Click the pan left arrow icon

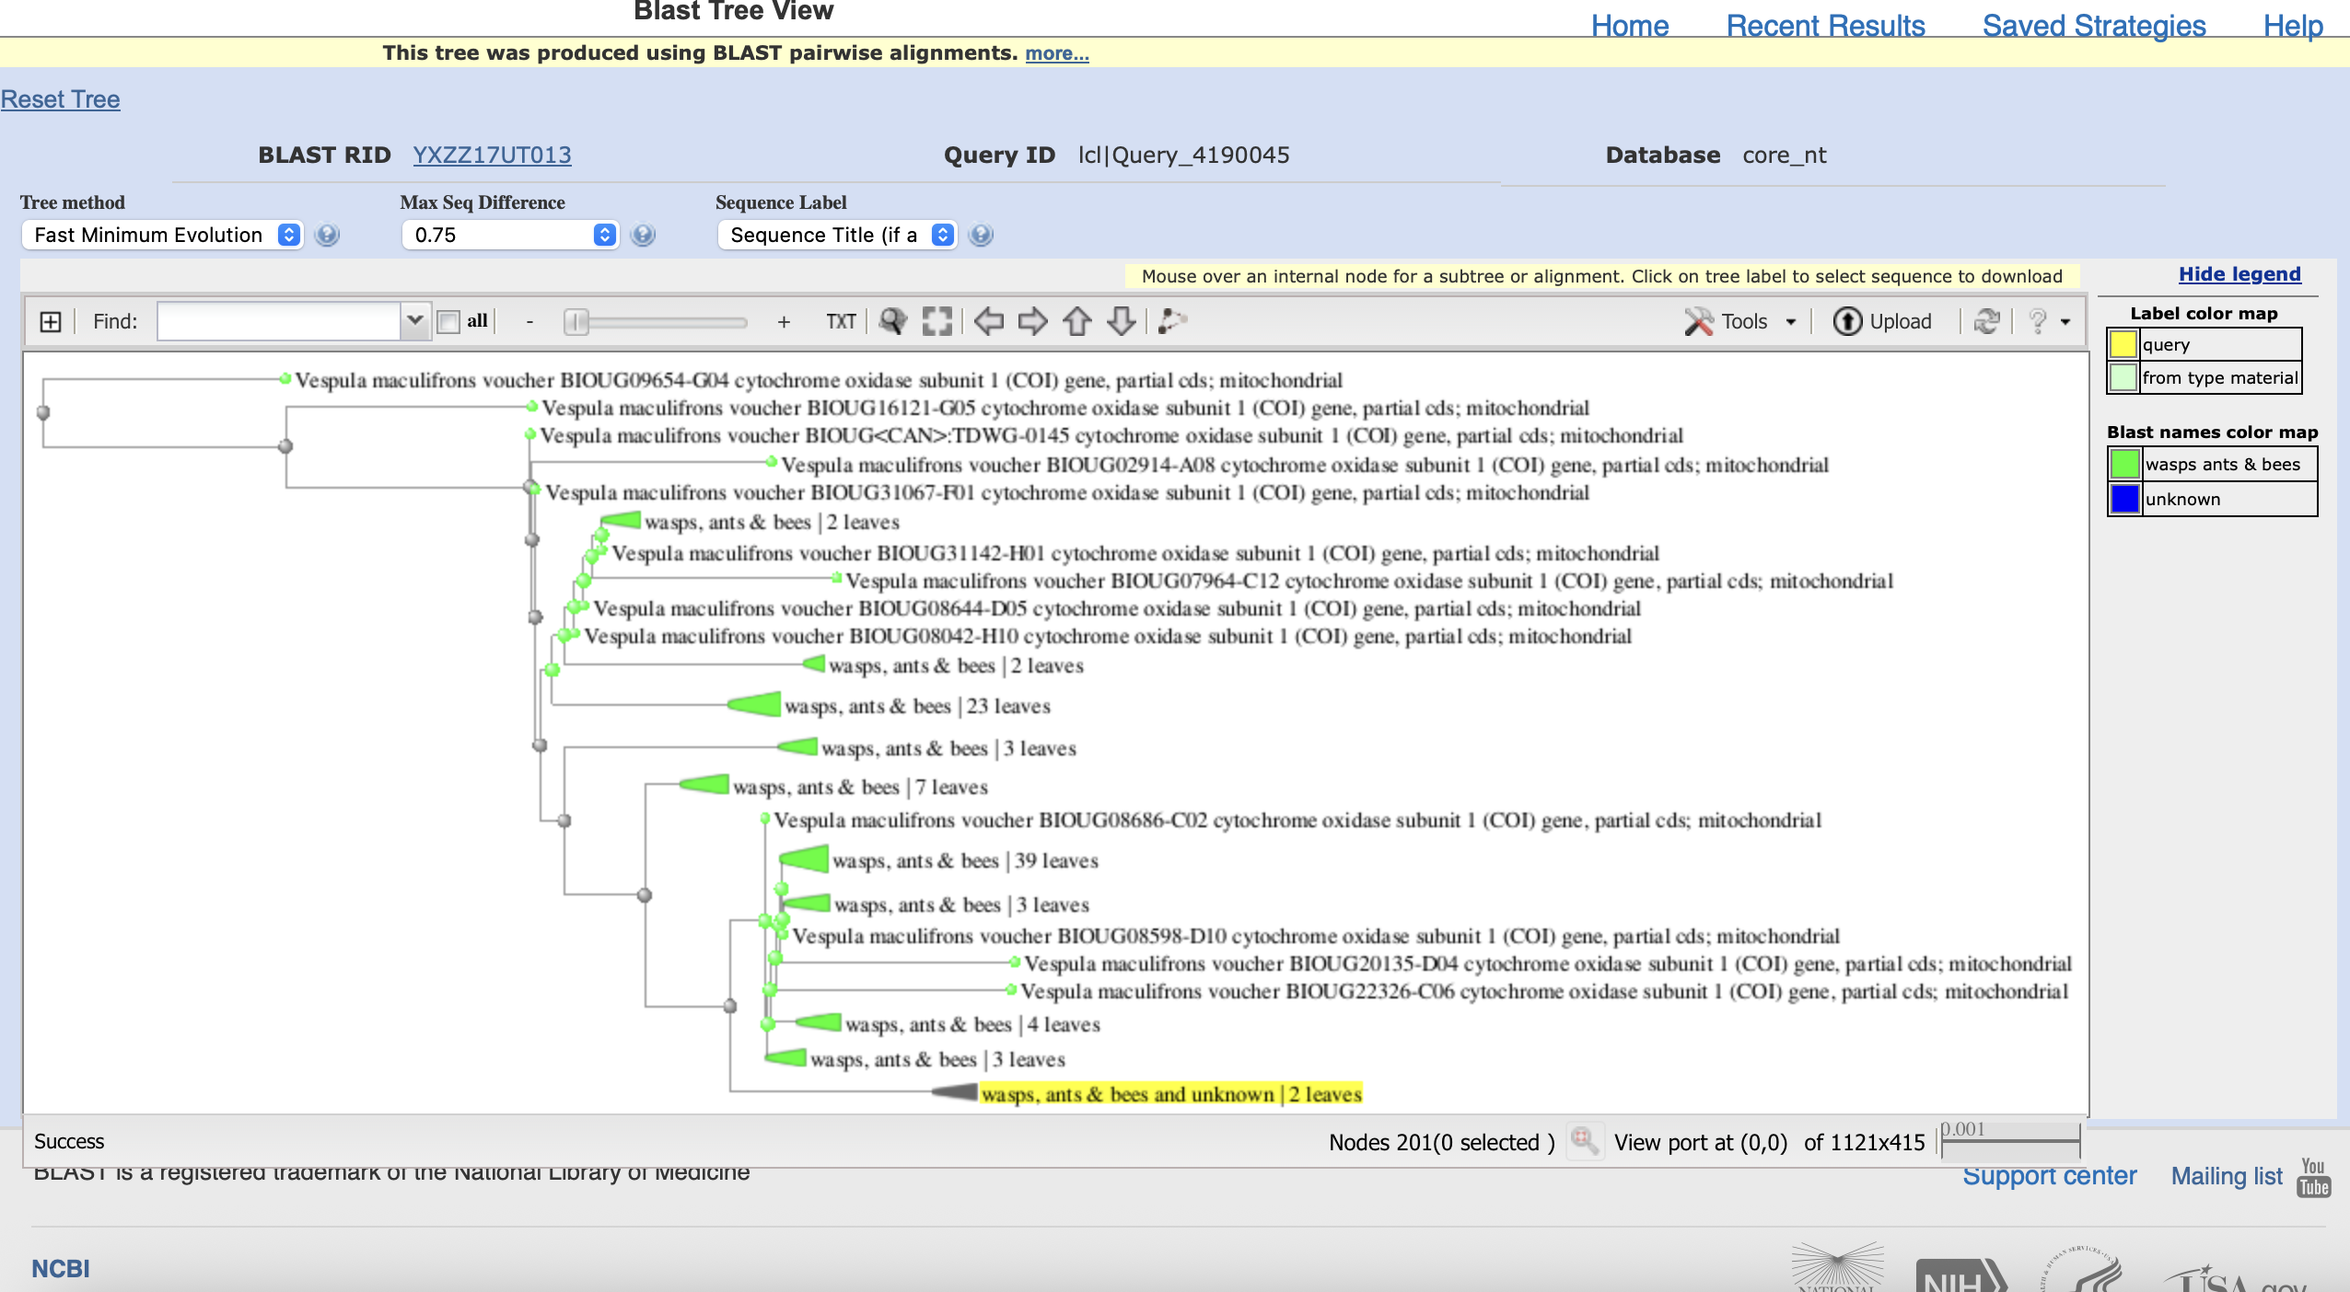(x=988, y=321)
